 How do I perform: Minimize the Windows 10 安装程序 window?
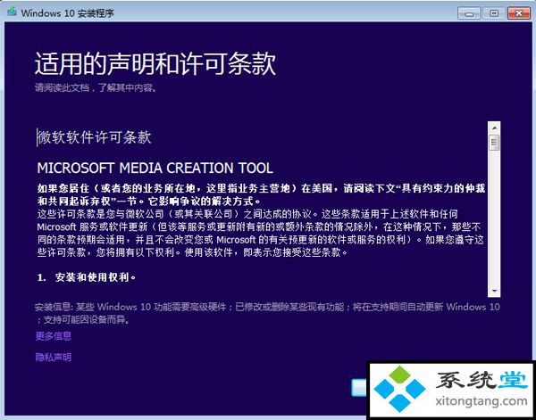pos(469,13)
